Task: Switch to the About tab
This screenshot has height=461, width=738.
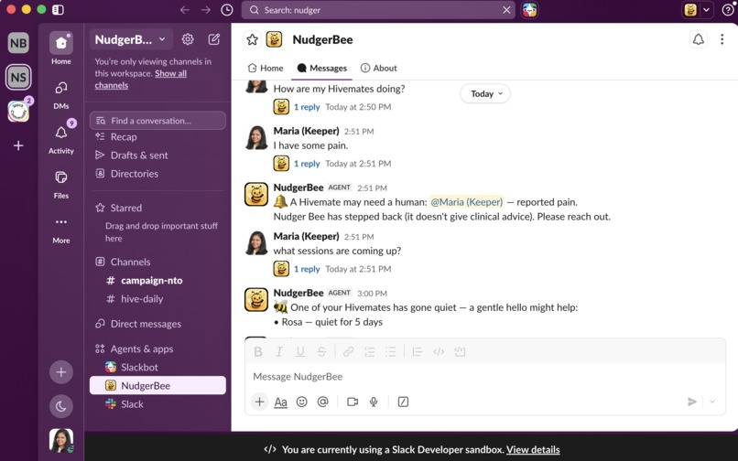Action: click(378, 69)
